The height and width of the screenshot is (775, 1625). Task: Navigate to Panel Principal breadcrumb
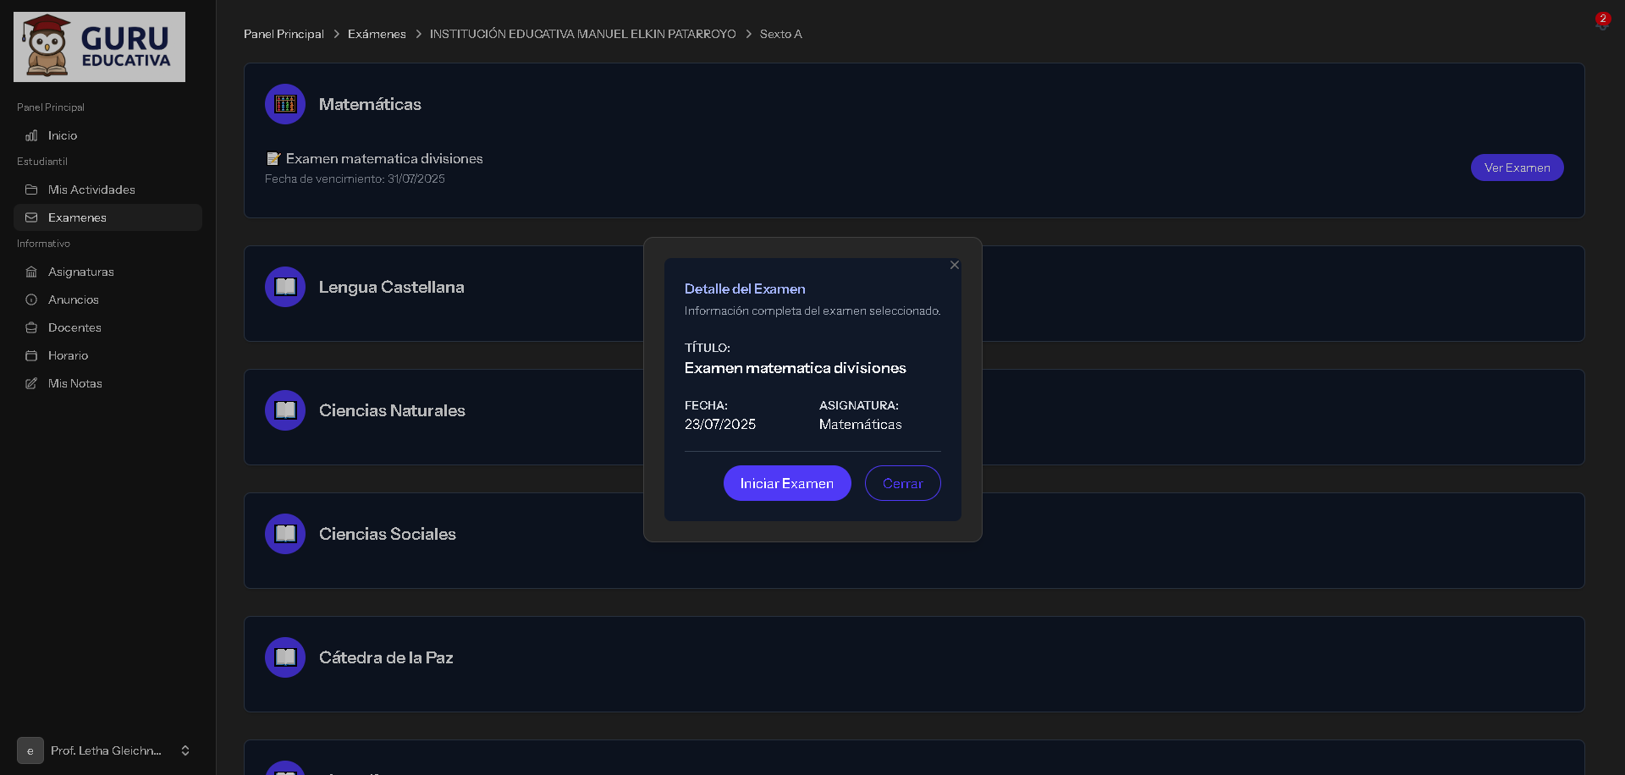pyautogui.click(x=284, y=34)
